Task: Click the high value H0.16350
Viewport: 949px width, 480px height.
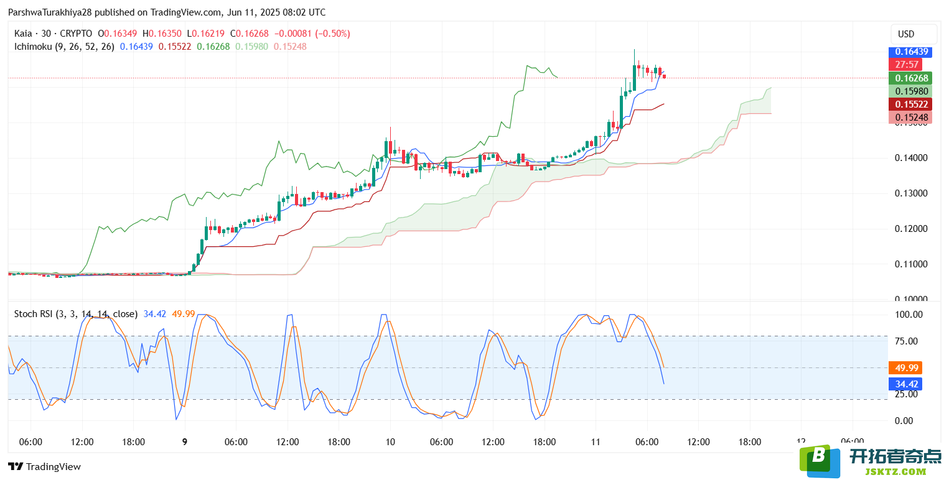Action: [162, 34]
